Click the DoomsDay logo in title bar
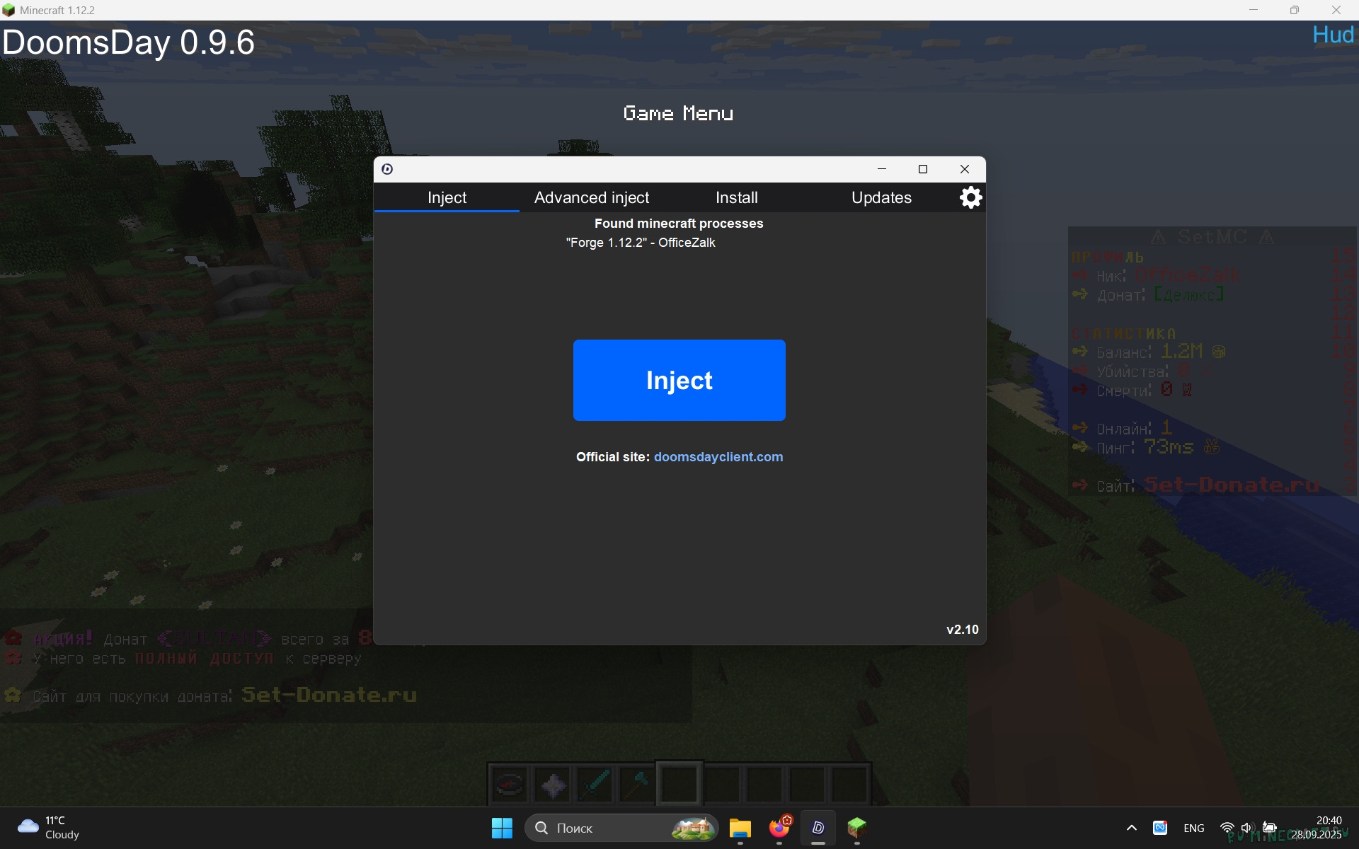1359x849 pixels. pos(387,169)
